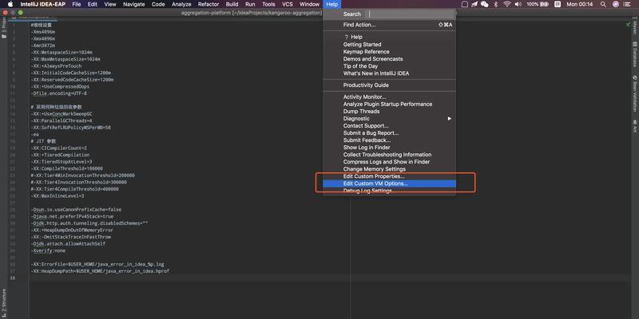Choose Debug Log Settings...
This screenshot has height=319, width=639.
389,191
